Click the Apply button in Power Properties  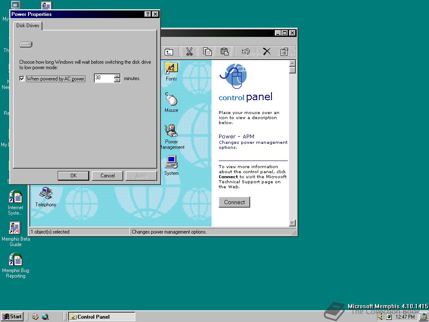coord(141,176)
